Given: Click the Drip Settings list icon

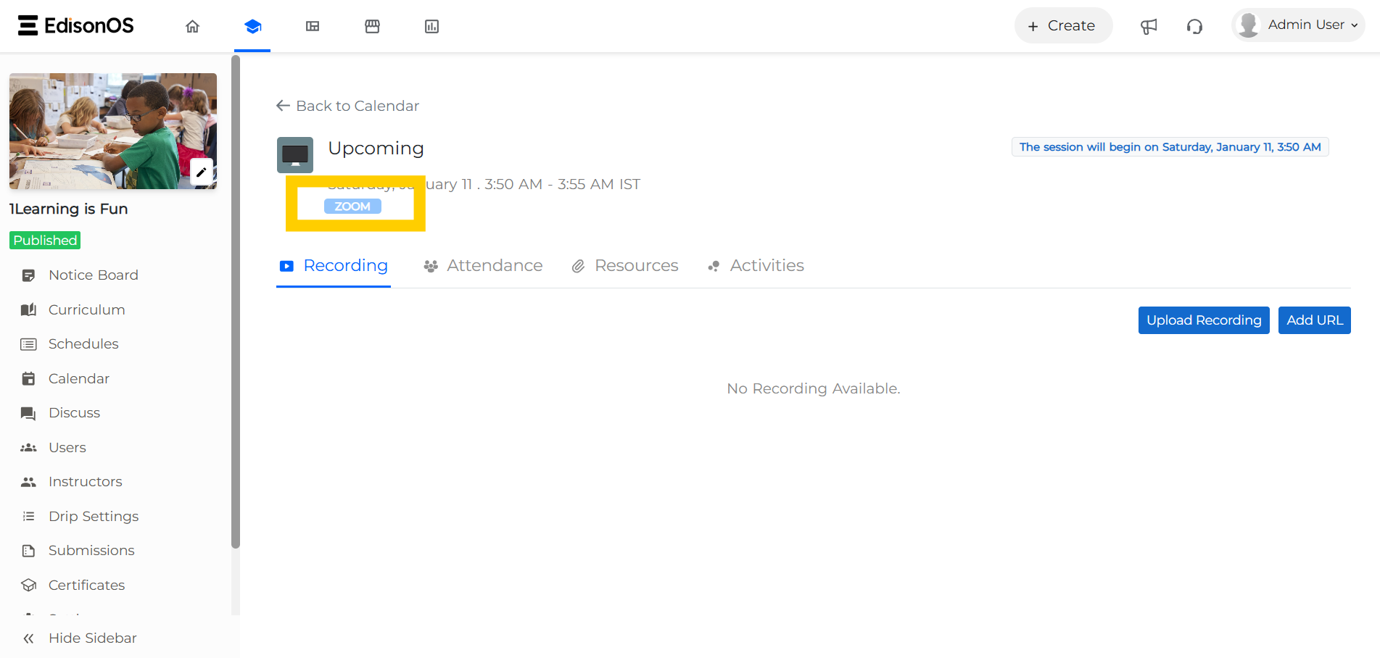Looking at the screenshot, I should click(28, 516).
